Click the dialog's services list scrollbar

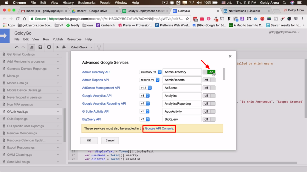[x=224, y=74]
